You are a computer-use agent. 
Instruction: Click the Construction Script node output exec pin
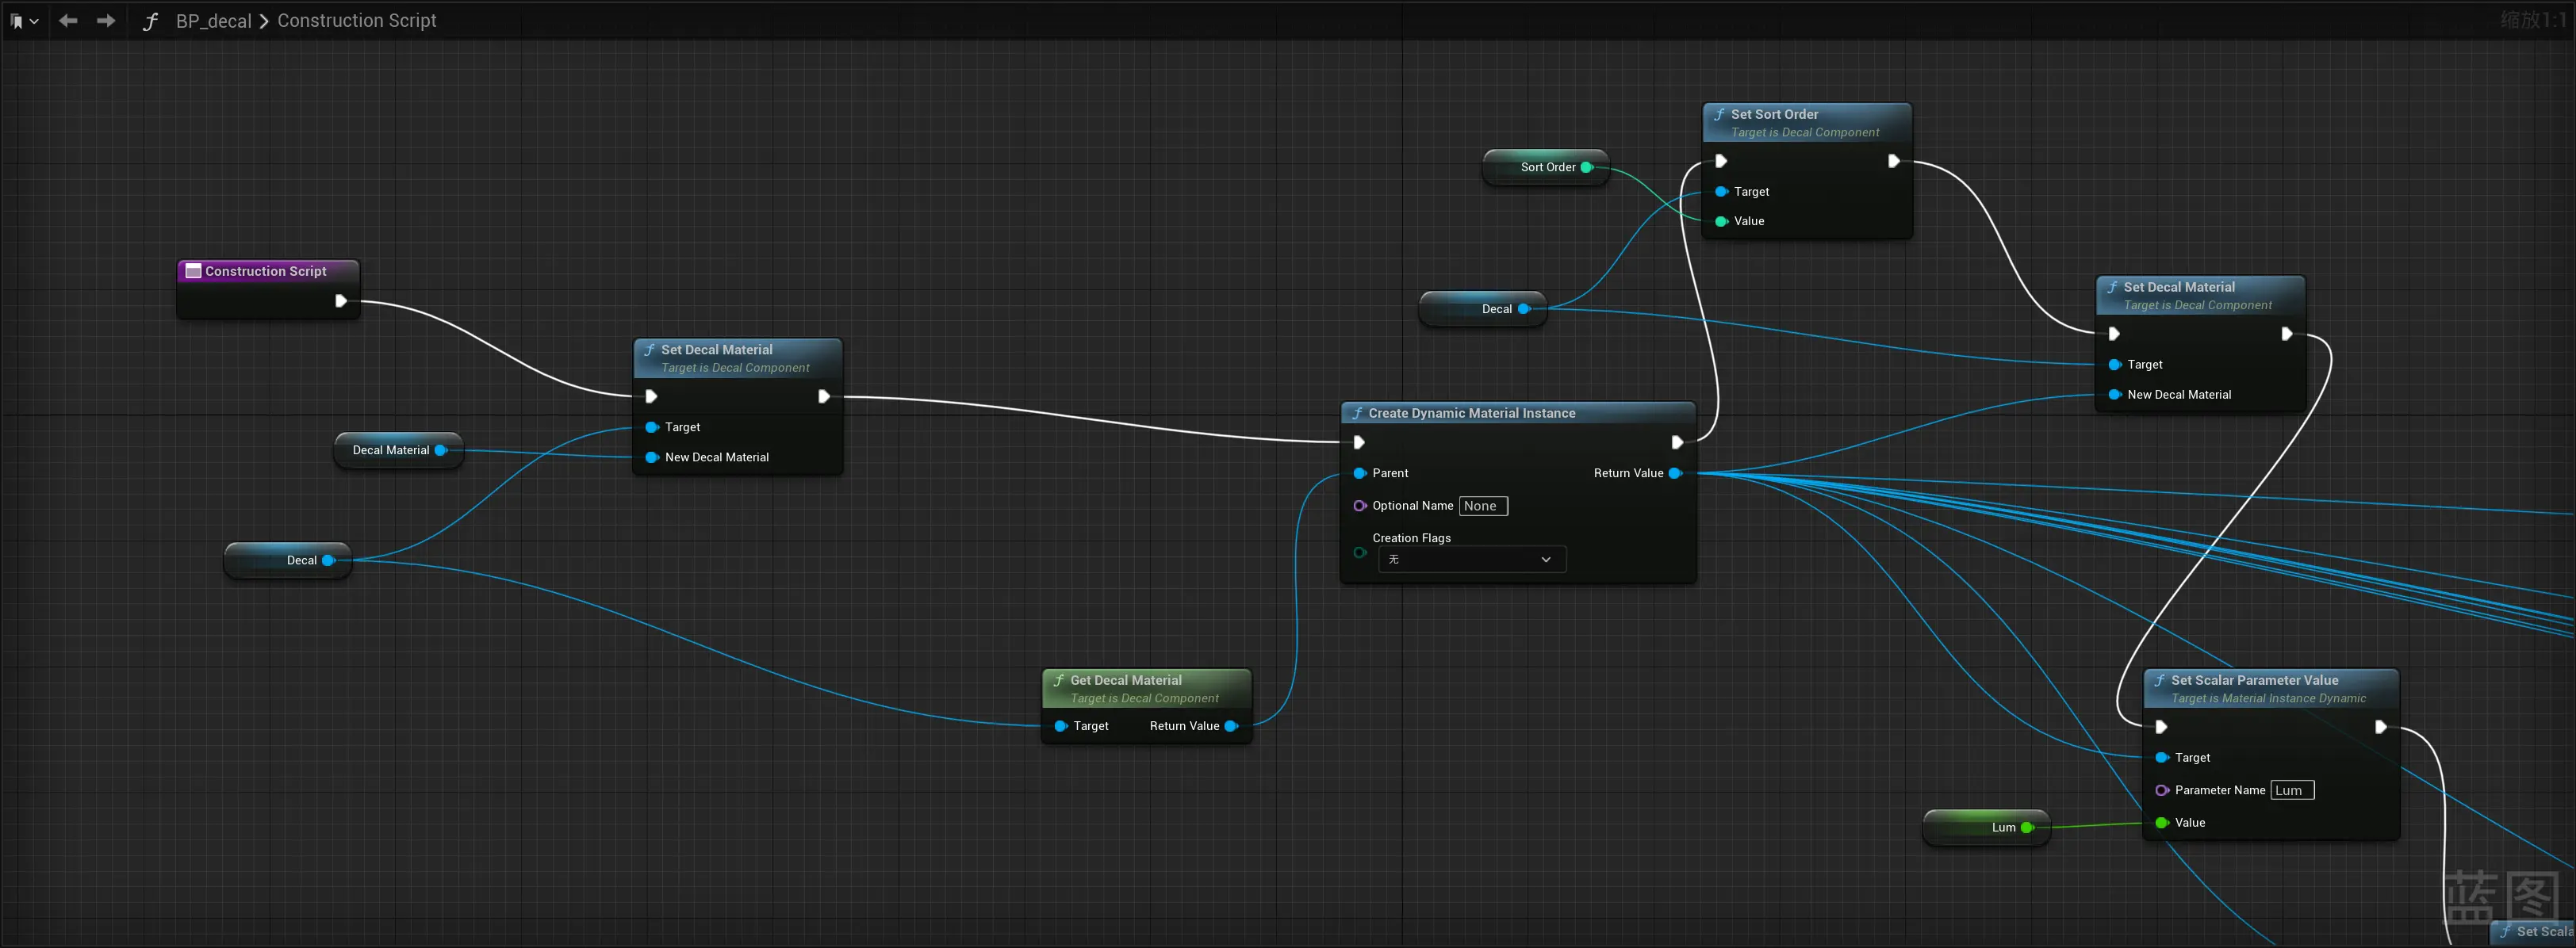pyautogui.click(x=341, y=300)
